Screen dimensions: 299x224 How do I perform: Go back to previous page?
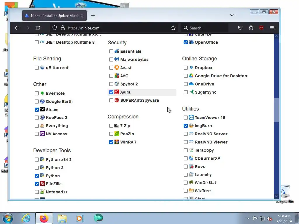coord(17,28)
